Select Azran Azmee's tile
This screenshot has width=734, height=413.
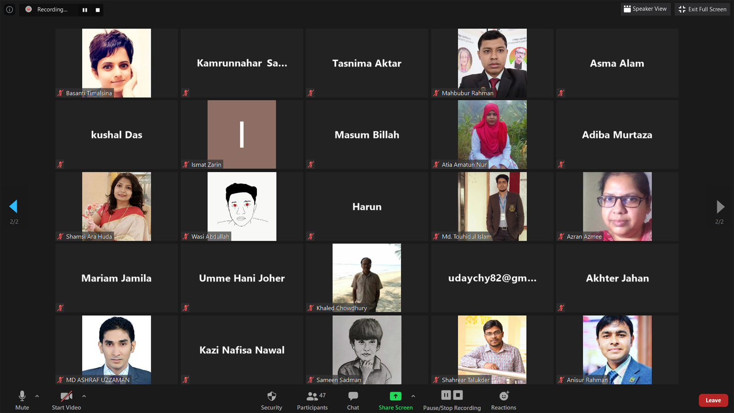[617, 206]
